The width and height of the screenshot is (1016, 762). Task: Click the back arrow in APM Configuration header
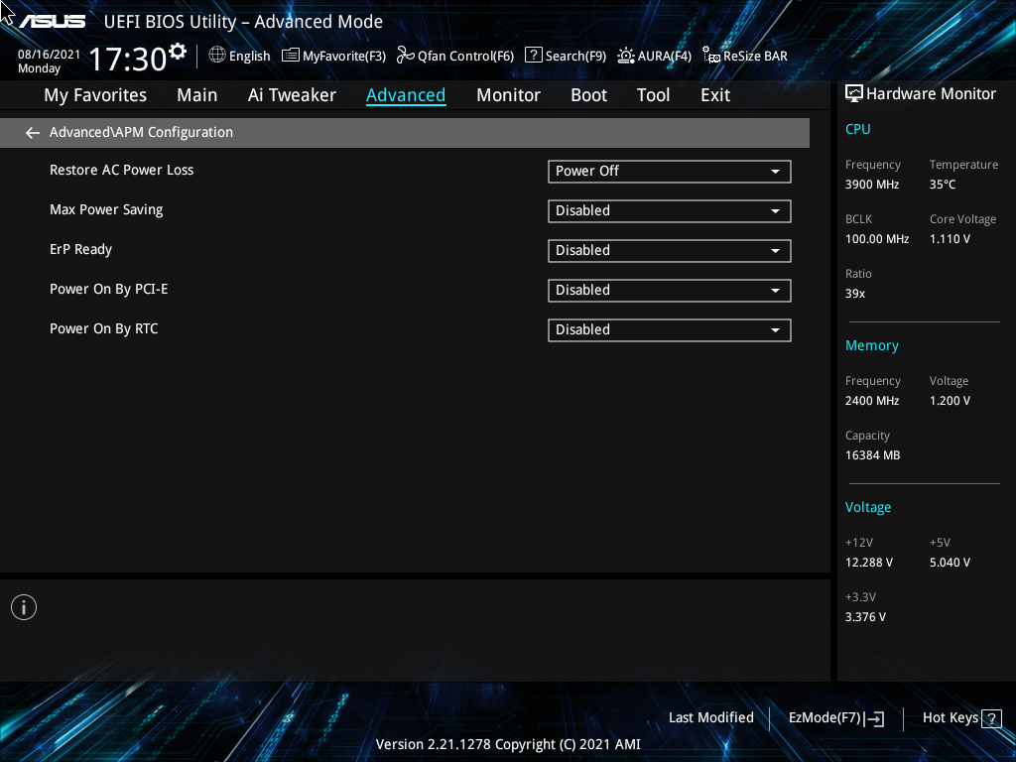tap(33, 133)
